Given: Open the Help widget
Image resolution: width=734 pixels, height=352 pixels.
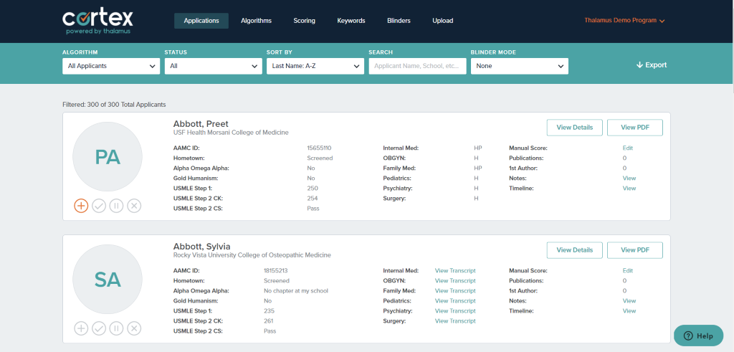Looking at the screenshot, I should coord(698,336).
